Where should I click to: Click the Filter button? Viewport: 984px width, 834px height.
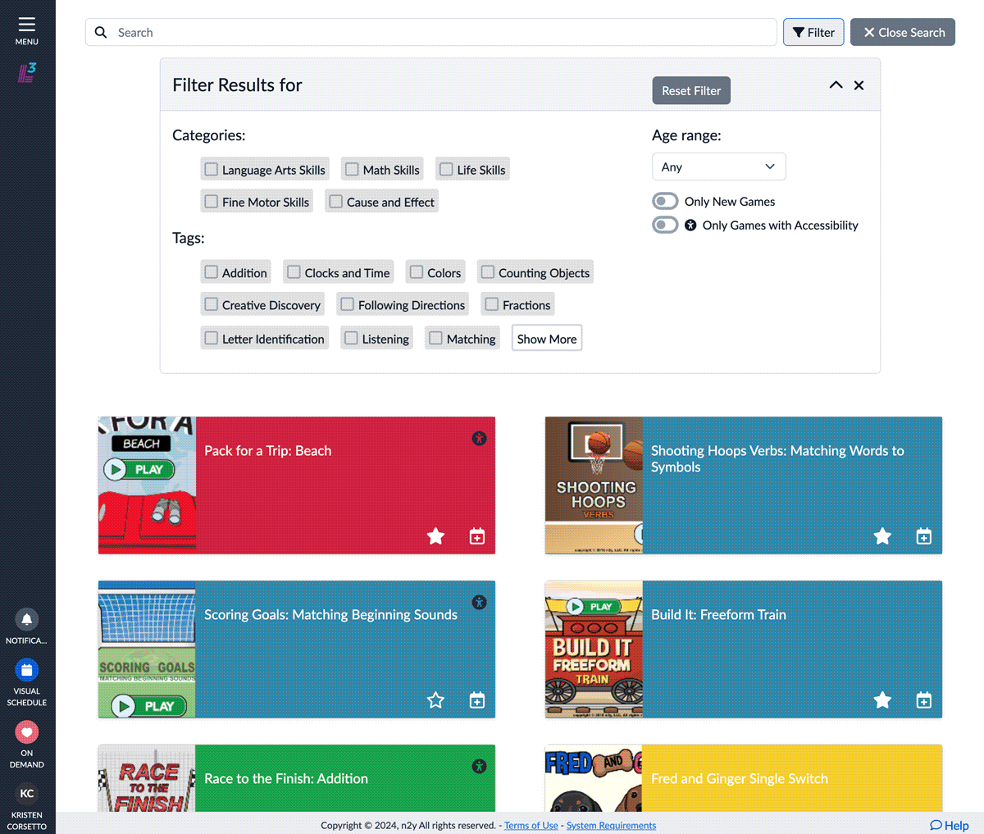813,32
